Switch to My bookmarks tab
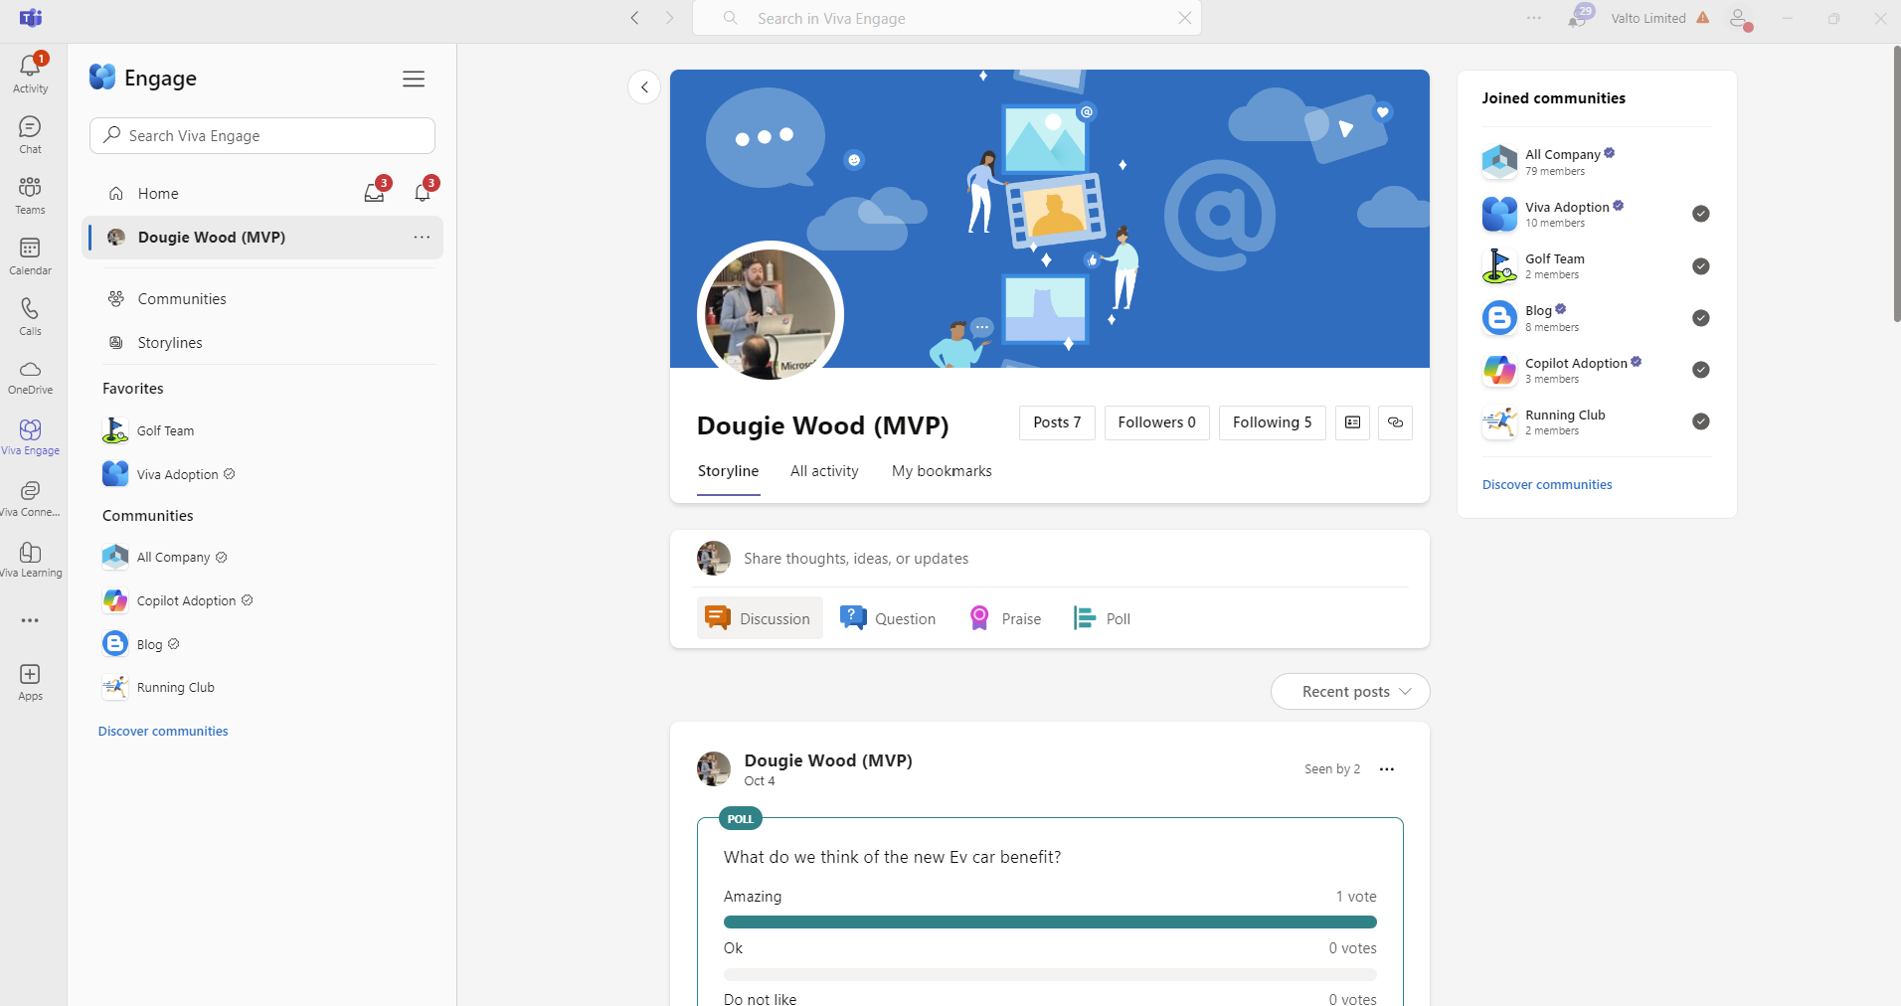Viewport: 1901px width, 1006px height. tap(942, 471)
